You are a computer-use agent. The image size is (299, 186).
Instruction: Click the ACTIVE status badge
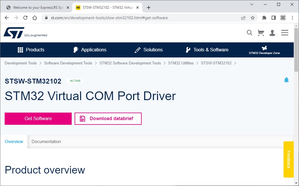click(x=75, y=81)
